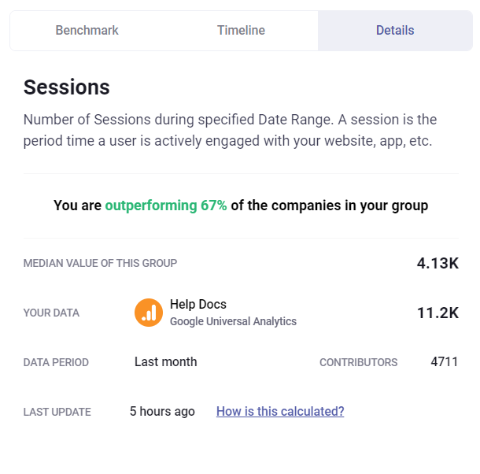Click the '5 hours ago' update time
The height and width of the screenshot is (474, 480).
[x=162, y=411]
